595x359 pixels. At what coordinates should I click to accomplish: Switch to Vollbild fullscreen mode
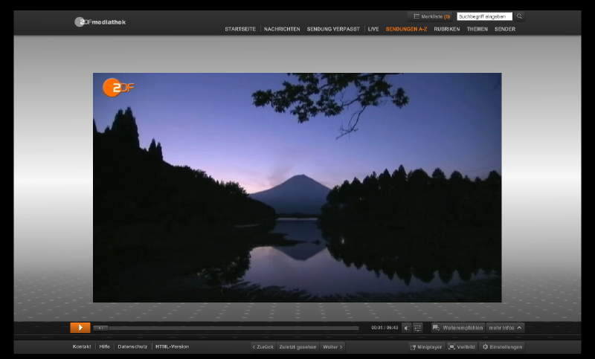pyautogui.click(x=462, y=347)
